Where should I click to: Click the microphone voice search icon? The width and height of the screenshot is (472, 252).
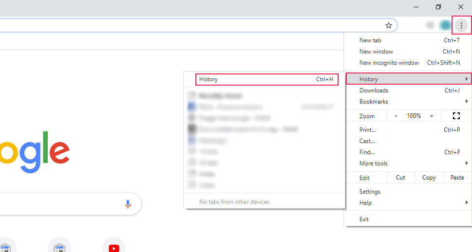coord(128,204)
